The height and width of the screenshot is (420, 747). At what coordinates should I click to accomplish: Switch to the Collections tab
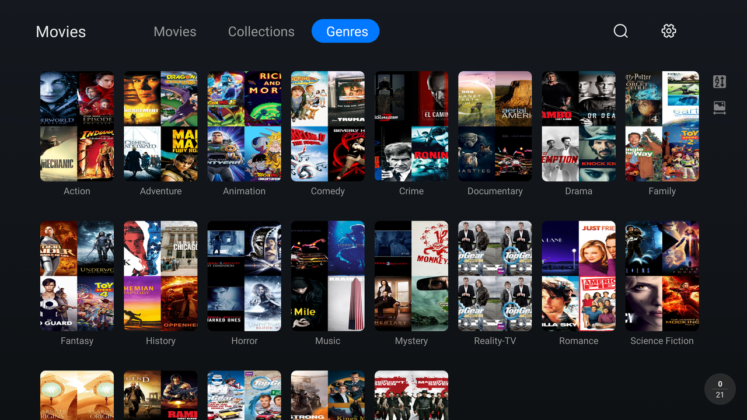261,32
